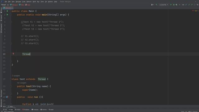Click line number 13 in the gutter
The height and width of the screenshot is (112, 199).
tap(4, 54)
